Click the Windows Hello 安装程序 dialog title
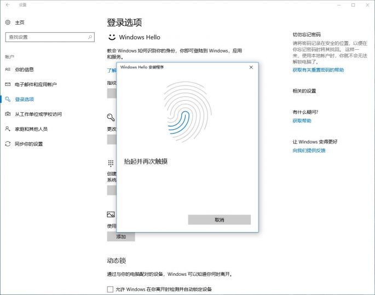375x295 pixels. click(x=142, y=67)
